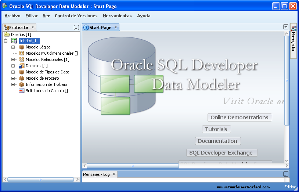
Task: Select Modelos Multidimensionales [] item
Action: tap(52, 53)
